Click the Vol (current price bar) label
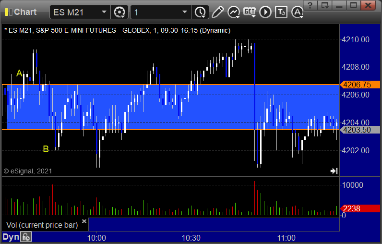Viewport: 382px width, 244px height. point(42,225)
